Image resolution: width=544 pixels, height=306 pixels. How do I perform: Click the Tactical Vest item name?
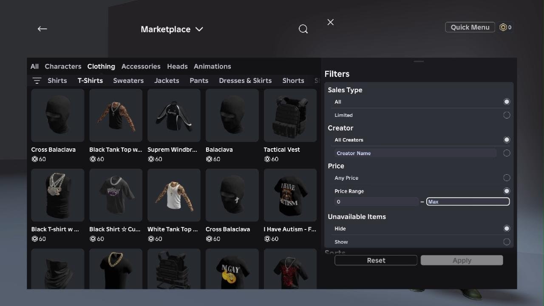coord(282,150)
